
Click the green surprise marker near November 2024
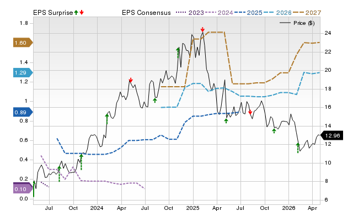pyautogui.click(x=178, y=52)
